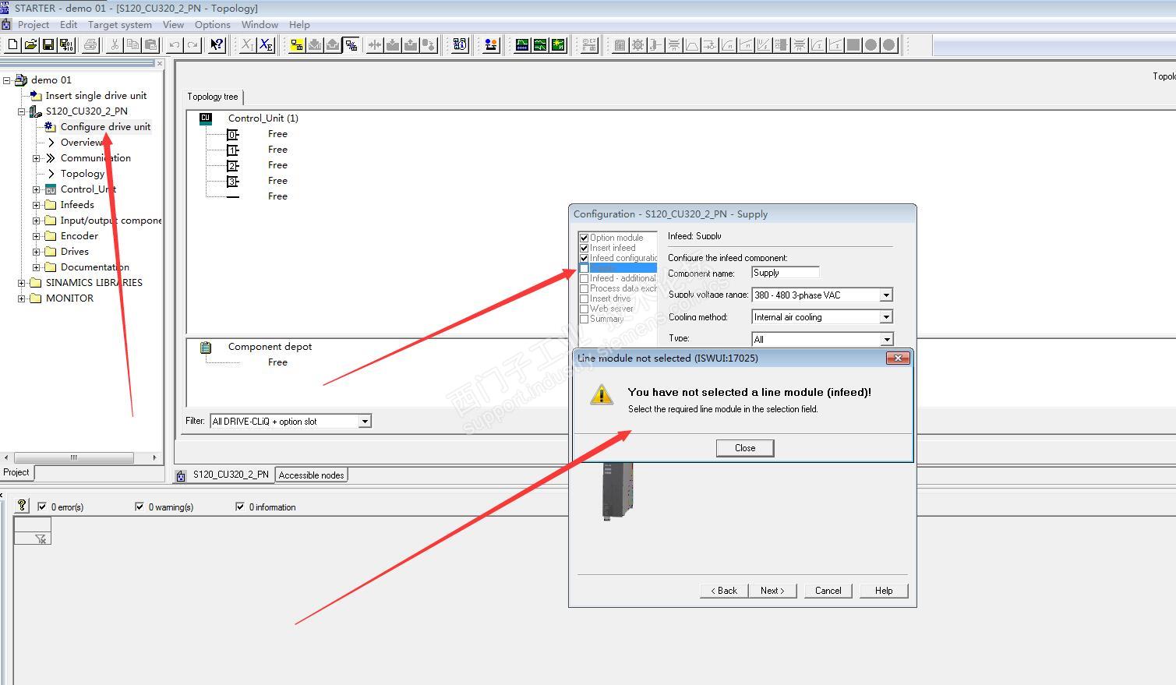Click the Component depot icon
This screenshot has width=1176, height=685.
[x=206, y=348]
